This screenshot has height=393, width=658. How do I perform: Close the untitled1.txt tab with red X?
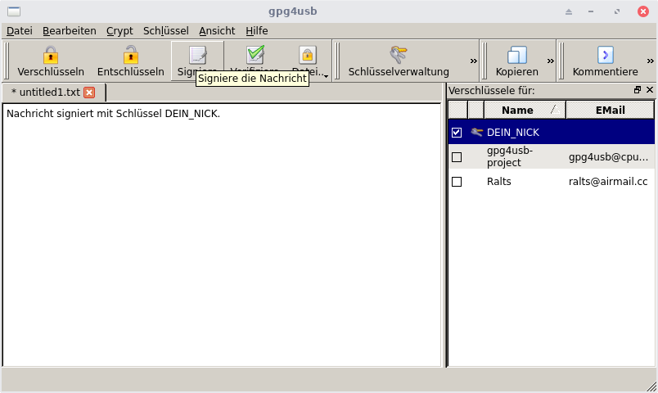click(89, 93)
